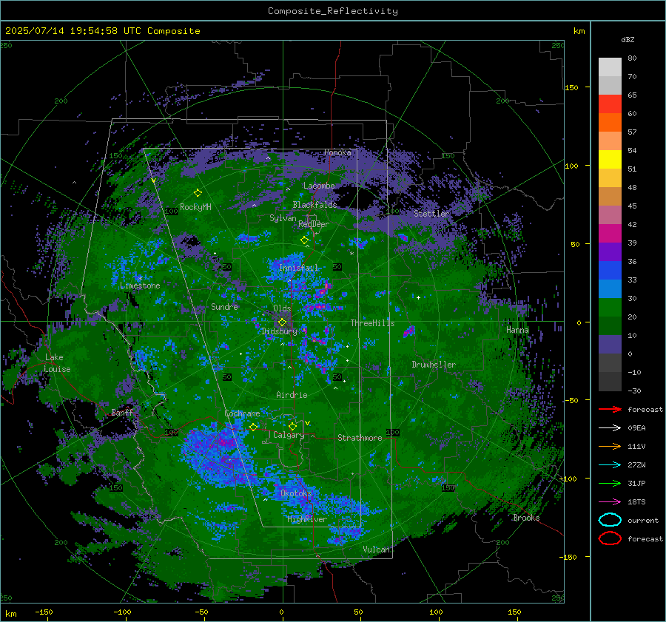Image resolution: width=666 pixels, height=622 pixels.
Task: Click the cyan current ellipse icon
Action: [x=610, y=520]
